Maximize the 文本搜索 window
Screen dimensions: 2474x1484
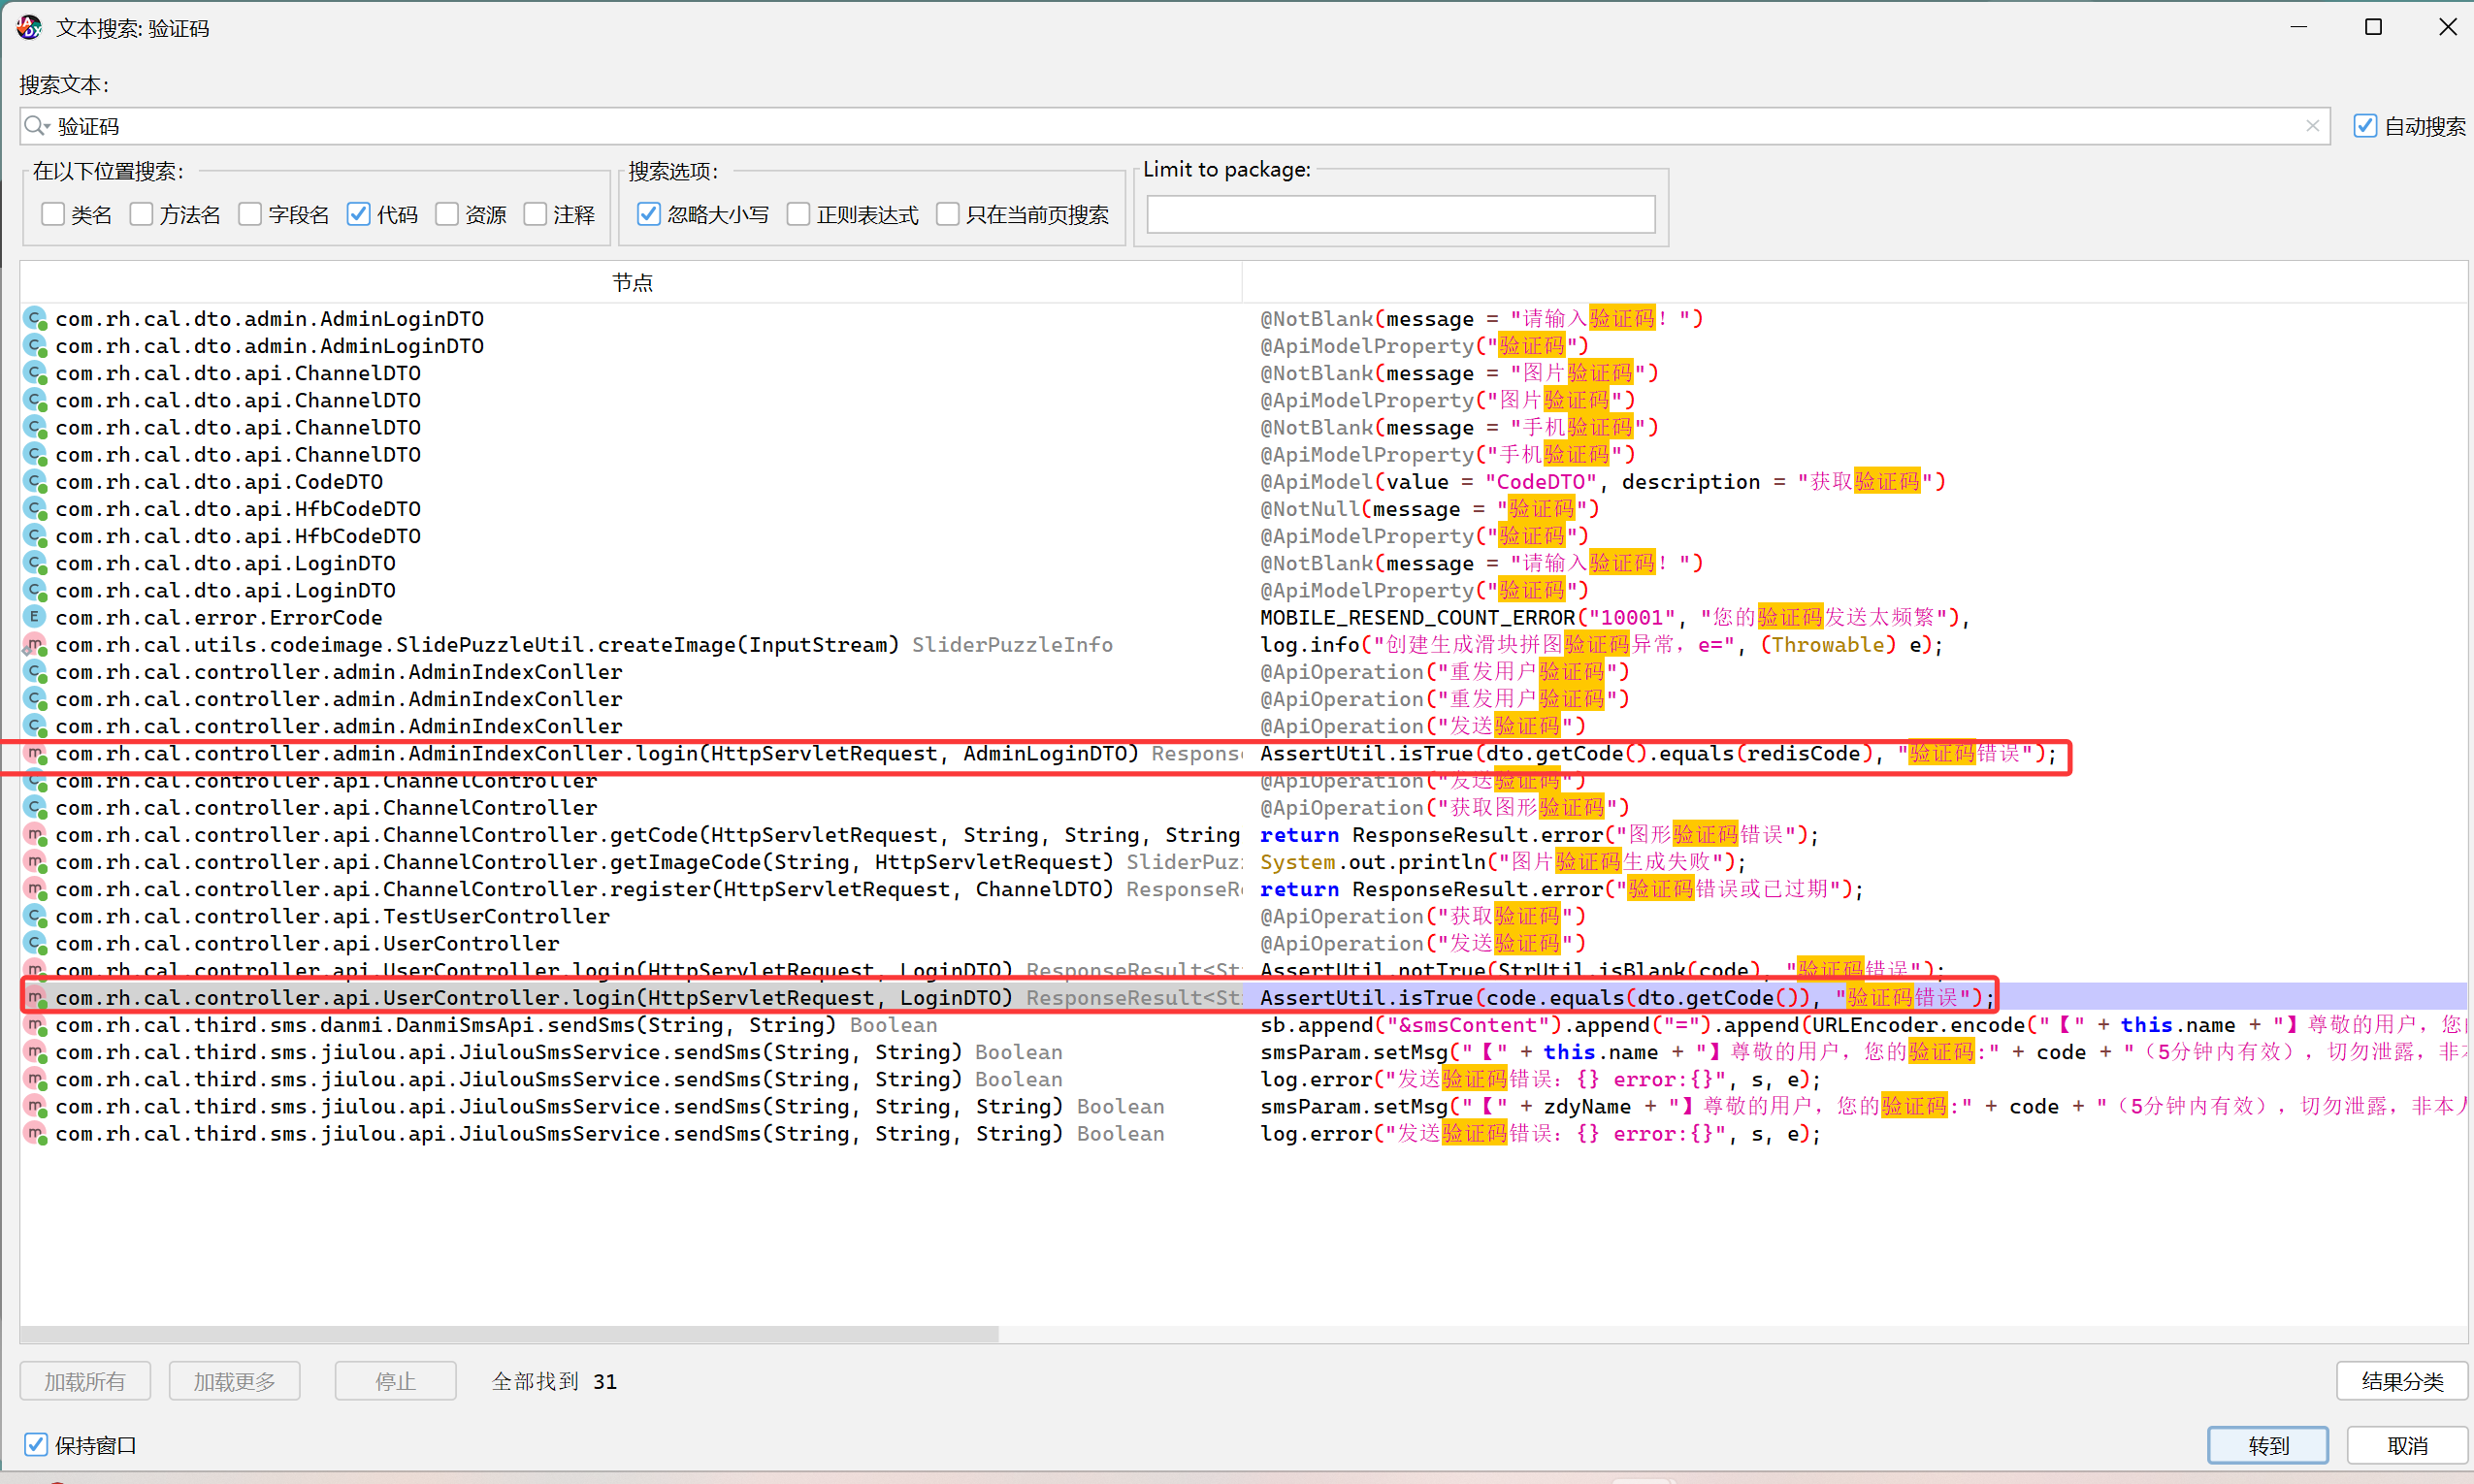click(2372, 27)
